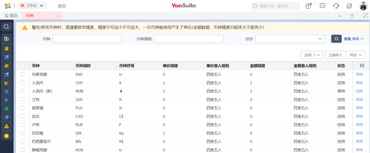The width and height of the screenshot is (370, 153).
Task: Click the orange warning triangle icon
Action: pyautogui.click(x=25, y=28)
